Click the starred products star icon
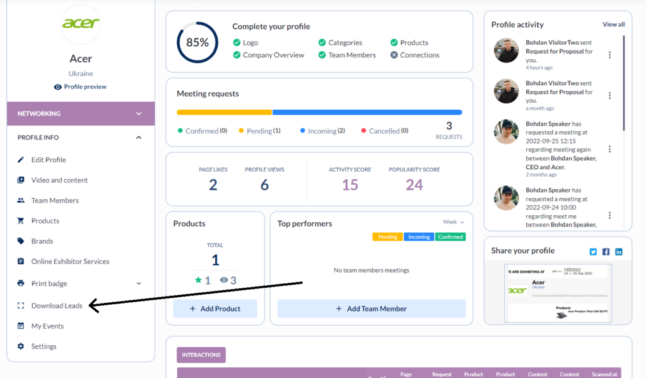Screen dimensions: 646x378 coord(198,280)
